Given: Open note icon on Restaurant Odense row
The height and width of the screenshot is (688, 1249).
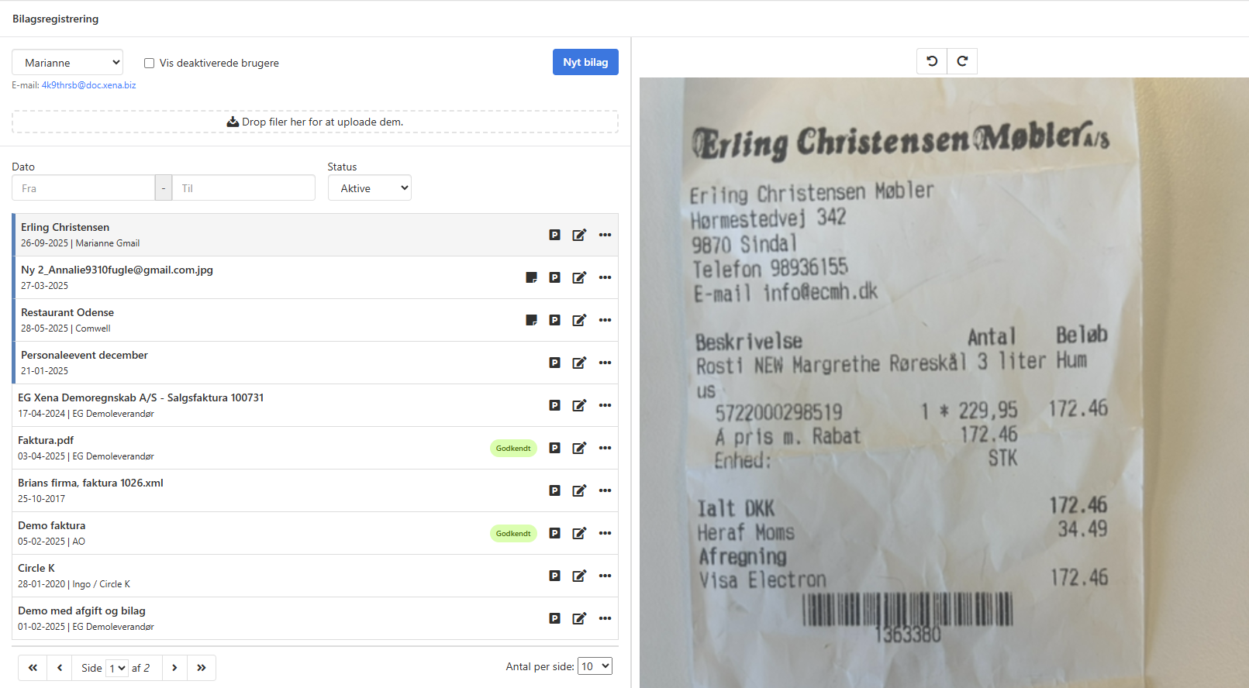Looking at the screenshot, I should pos(531,320).
